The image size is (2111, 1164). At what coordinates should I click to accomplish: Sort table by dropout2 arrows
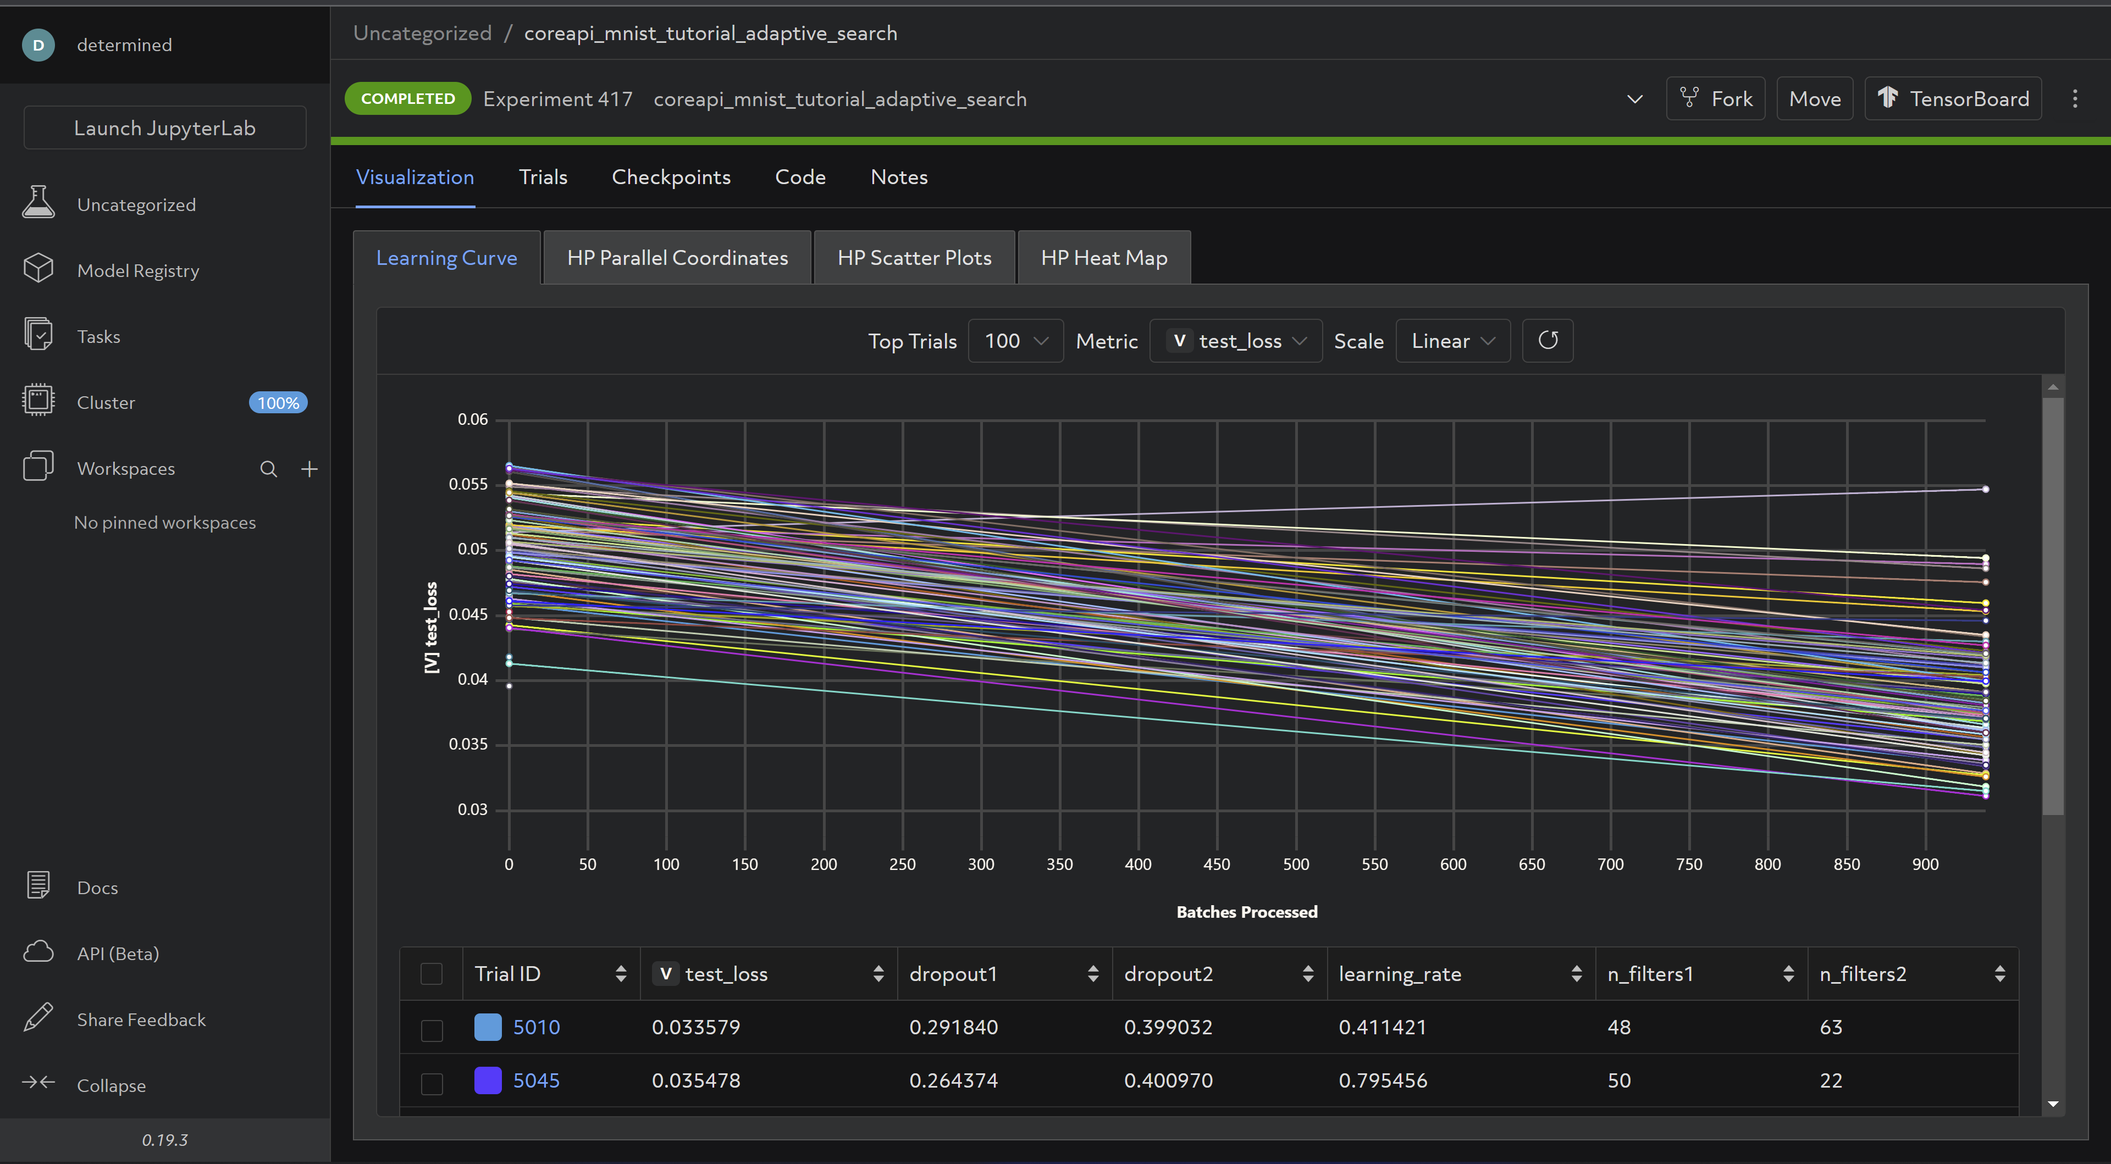tap(1307, 974)
